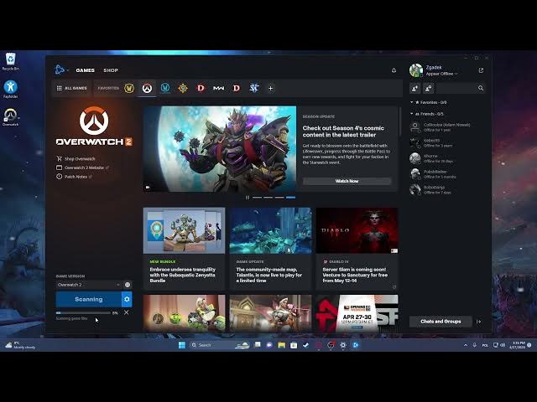Open game options gear next to Scanning
The width and height of the screenshot is (537, 402).
(127, 299)
